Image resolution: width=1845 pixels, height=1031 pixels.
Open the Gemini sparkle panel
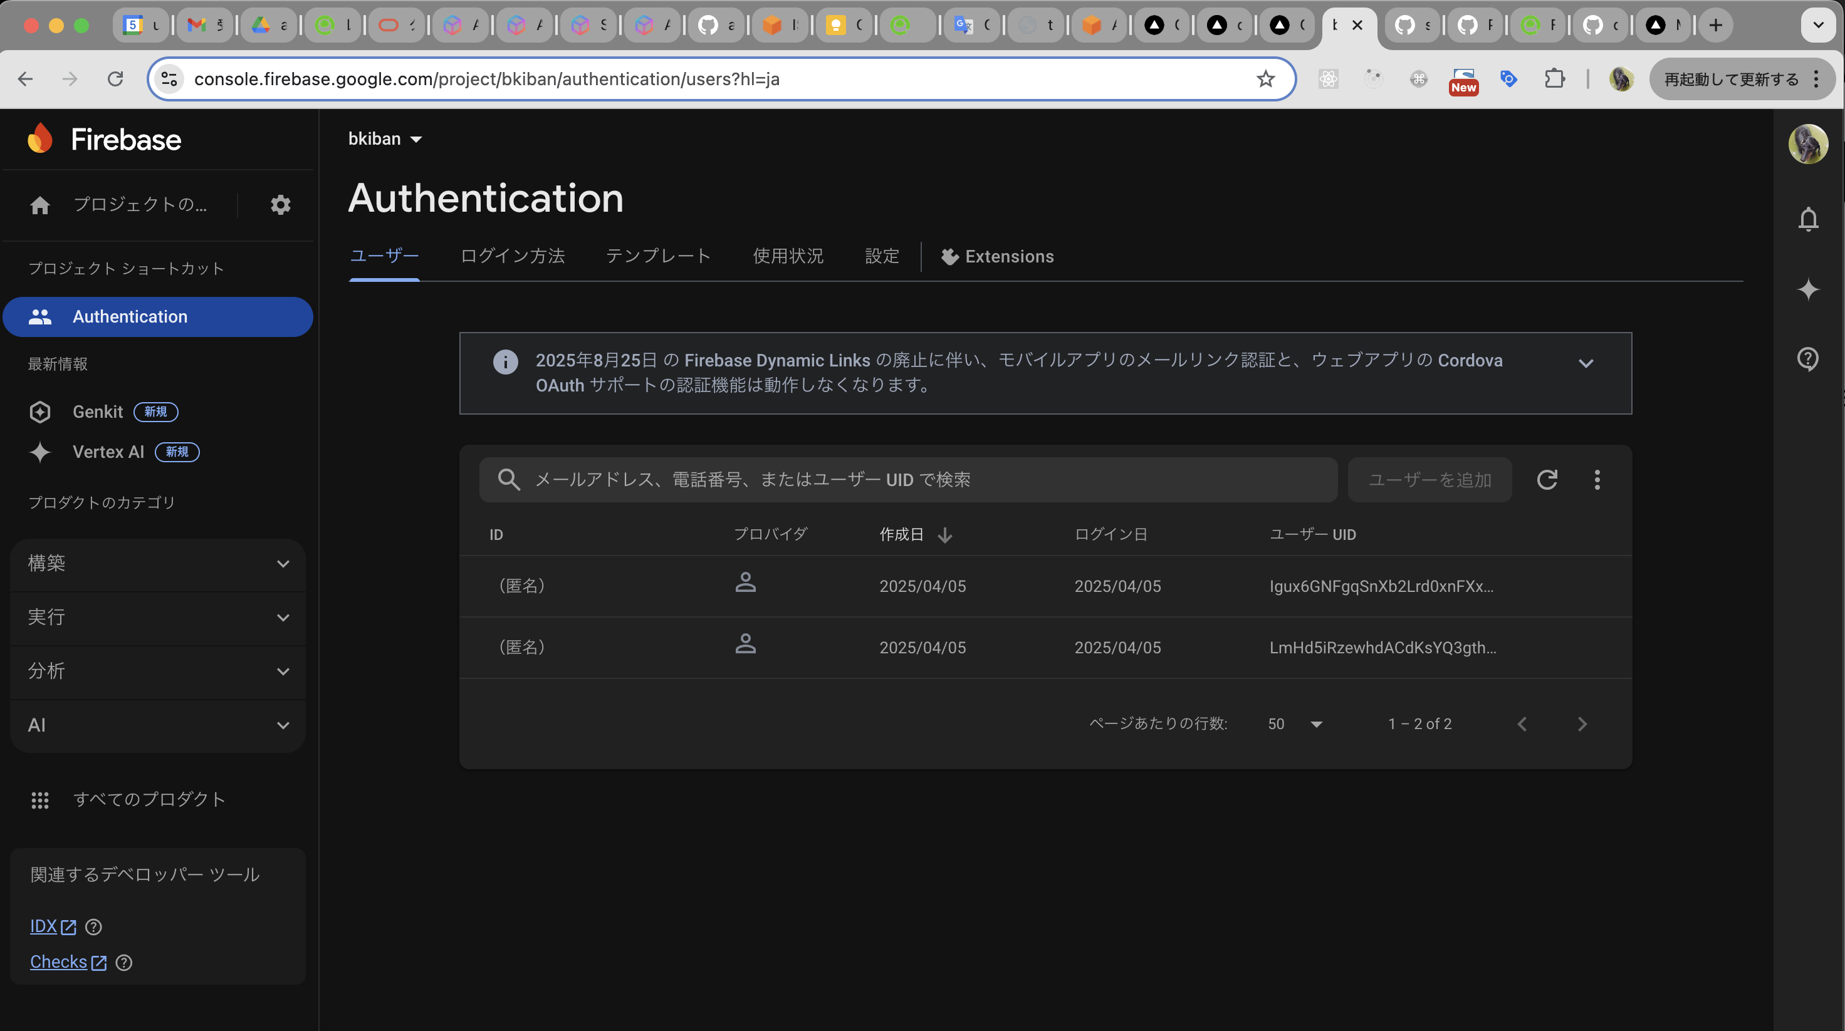click(1808, 290)
